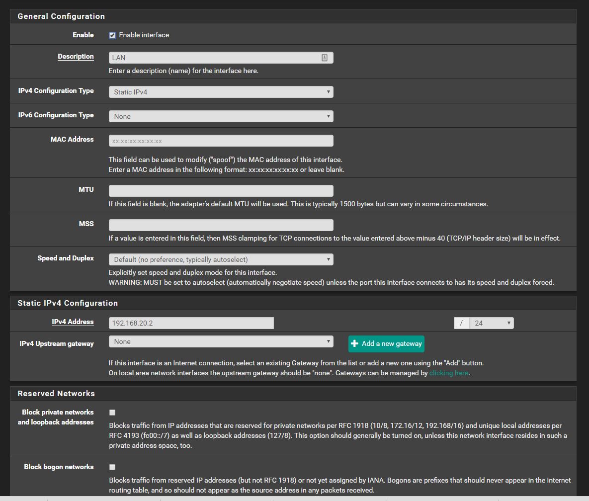The image size is (589, 501).
Task: Click the autofill icon in the Description field
Action: [325, 58]
